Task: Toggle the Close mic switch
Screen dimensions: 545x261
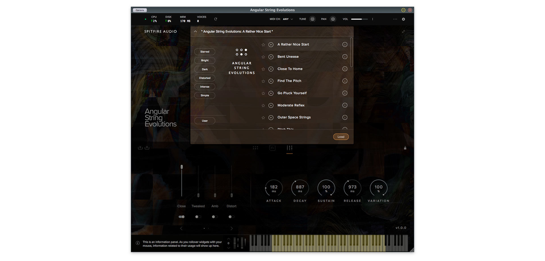Action: [x=182, y=217]
